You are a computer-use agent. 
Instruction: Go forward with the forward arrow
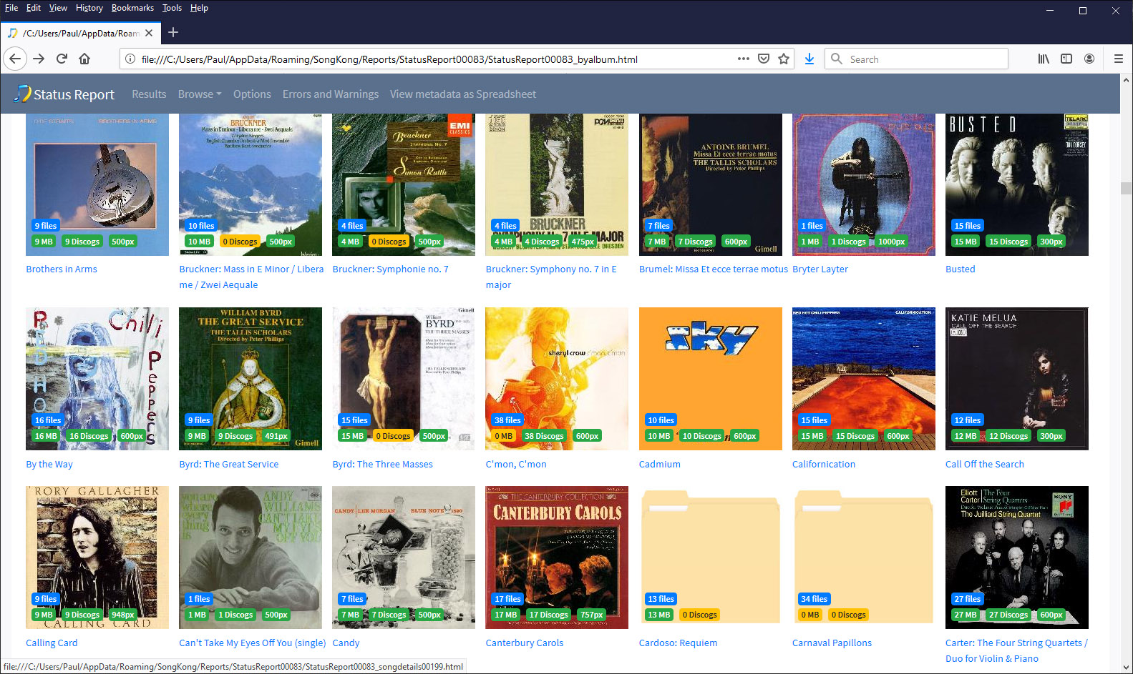click(x=39, y=59)
